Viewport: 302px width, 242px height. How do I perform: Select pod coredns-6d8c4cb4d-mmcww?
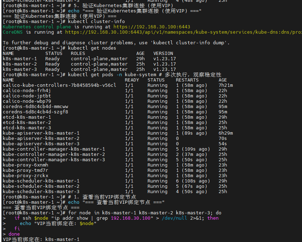point(35,107)
